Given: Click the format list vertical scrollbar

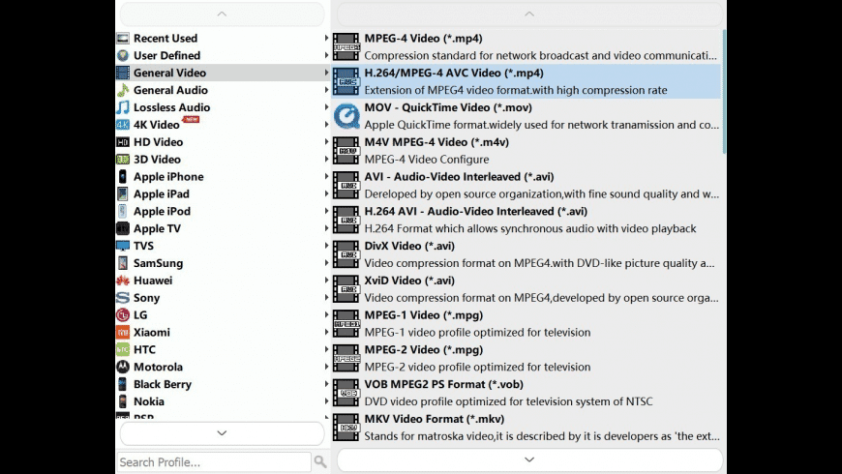Looking at the screenshot, I should coord(724,91).
